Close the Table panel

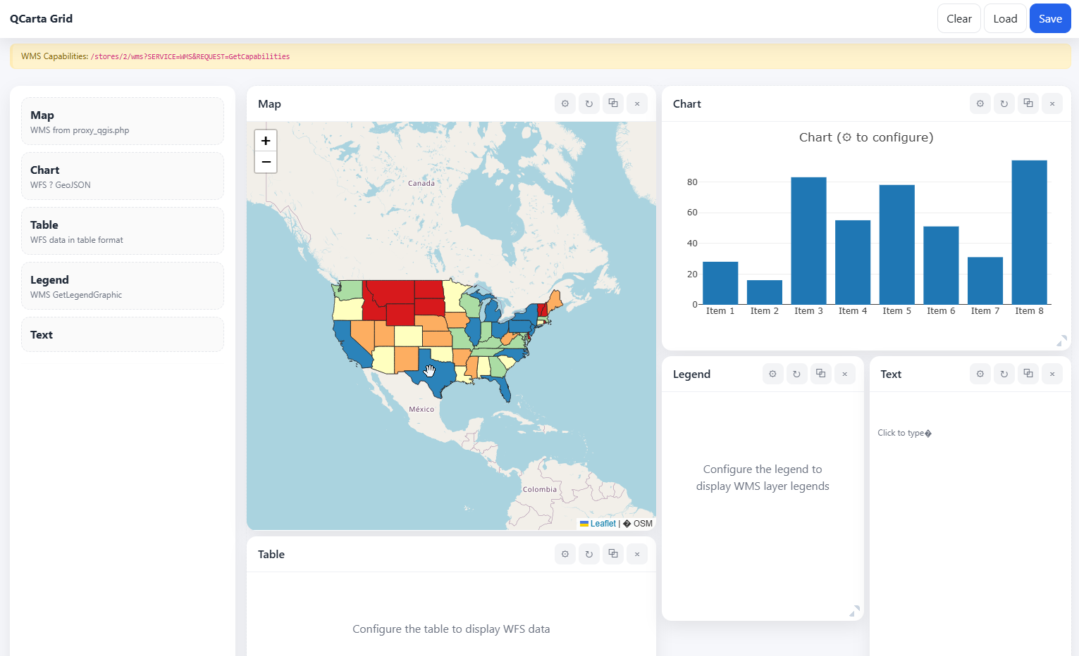(637, 554)
